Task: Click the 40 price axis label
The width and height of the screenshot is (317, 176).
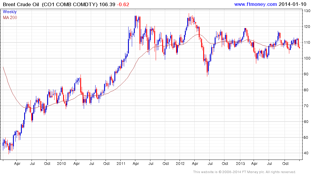Action: tap(306, 153)
